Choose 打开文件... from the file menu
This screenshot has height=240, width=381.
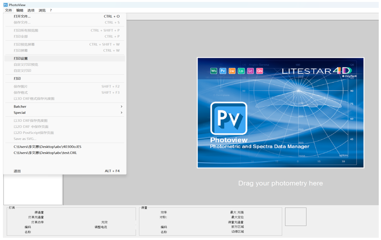22,16
